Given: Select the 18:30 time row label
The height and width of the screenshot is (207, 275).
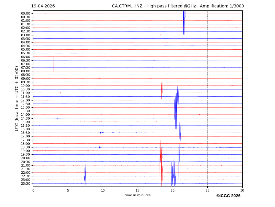Looking at the screenshot, I should pyautogui.click(x=26, y=147).
